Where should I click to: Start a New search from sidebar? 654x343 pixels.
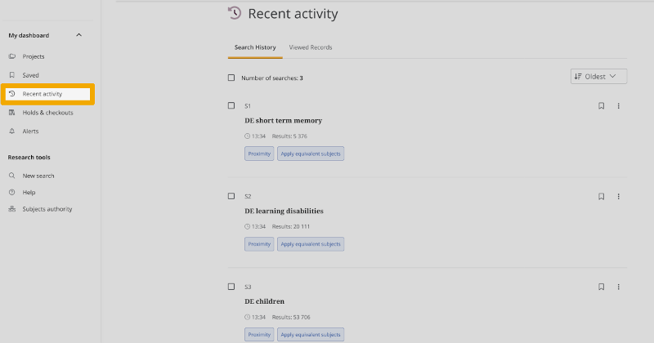pos(38,176)
